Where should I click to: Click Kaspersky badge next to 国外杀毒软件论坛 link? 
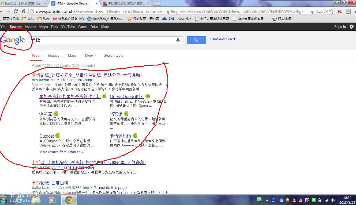pos(104,96)
